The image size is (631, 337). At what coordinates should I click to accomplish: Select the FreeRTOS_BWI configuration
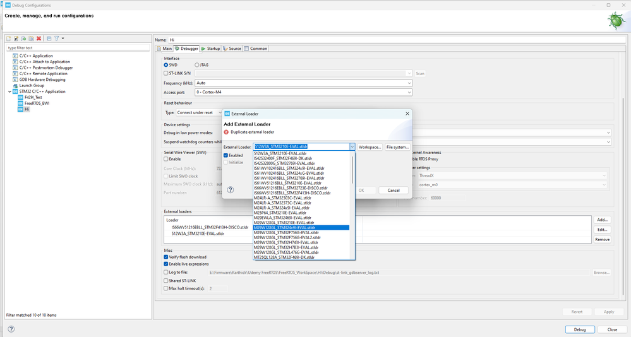tap(37, 103)
